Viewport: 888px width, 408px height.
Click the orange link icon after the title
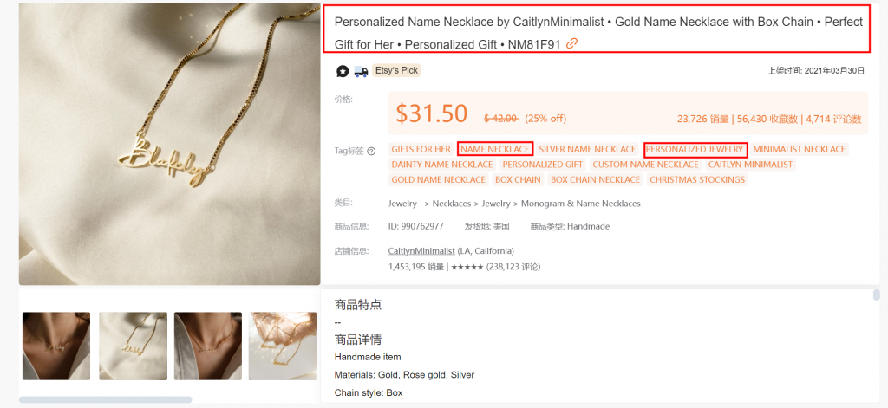pyautogui.click(x=572, y=43)
